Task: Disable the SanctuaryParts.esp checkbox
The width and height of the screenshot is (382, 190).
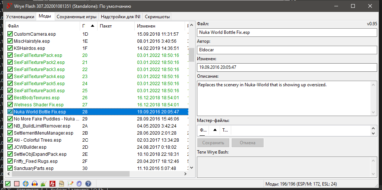Action: (x=10, y=168)
